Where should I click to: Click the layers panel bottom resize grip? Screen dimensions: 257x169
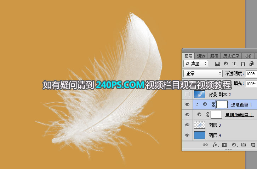point(228,149)
